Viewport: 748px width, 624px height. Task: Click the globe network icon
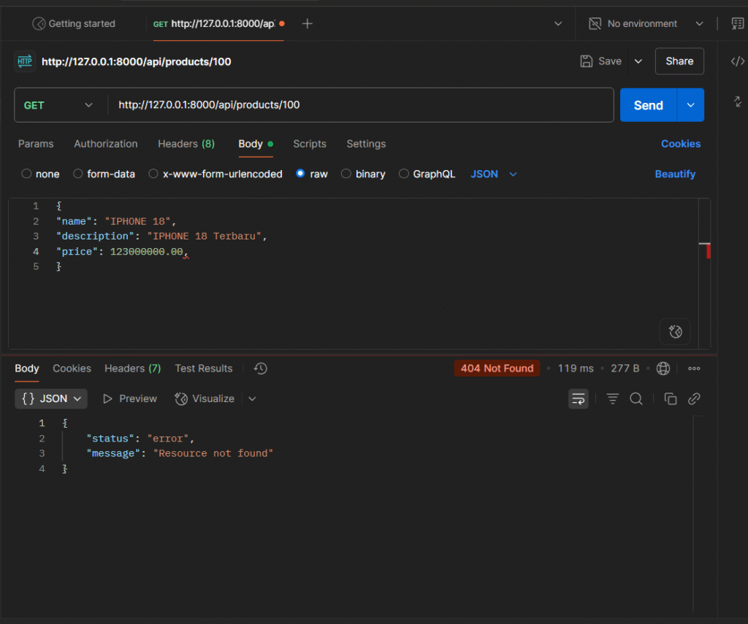(x=663, y=369)
